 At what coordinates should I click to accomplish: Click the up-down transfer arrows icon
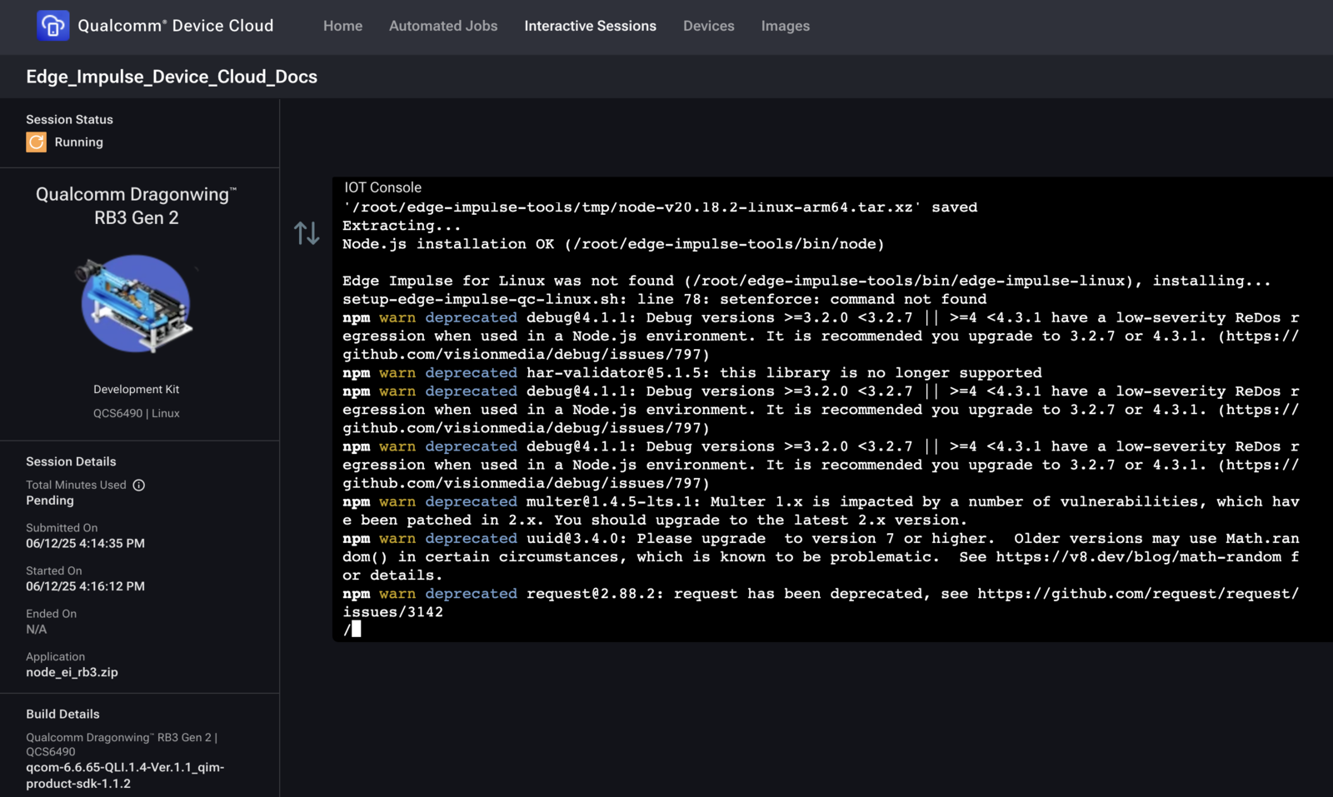click(307, 233)
